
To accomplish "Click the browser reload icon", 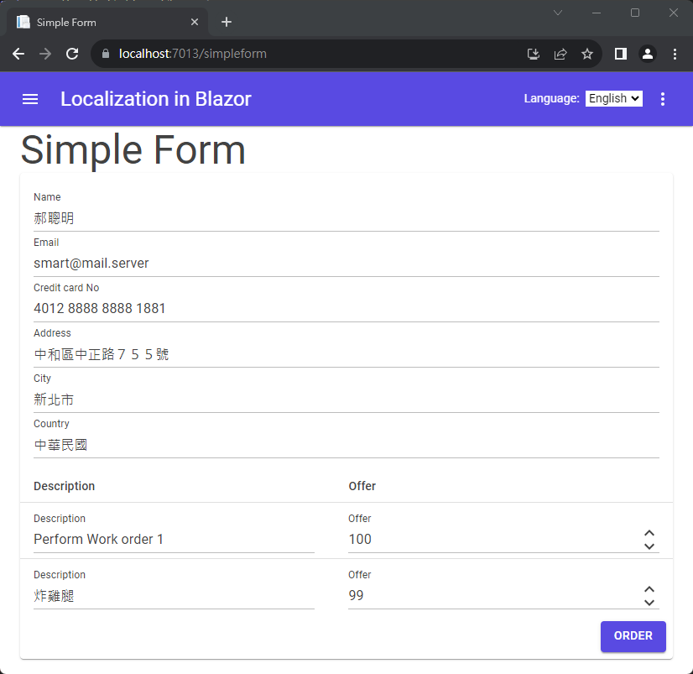I will [72, 54].
